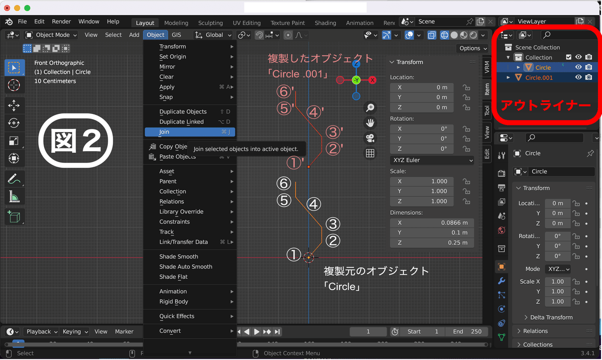The width and height of the screenshot is (602, 360).
Task: Open the Keying dropdown
Action: pos(75,331)
